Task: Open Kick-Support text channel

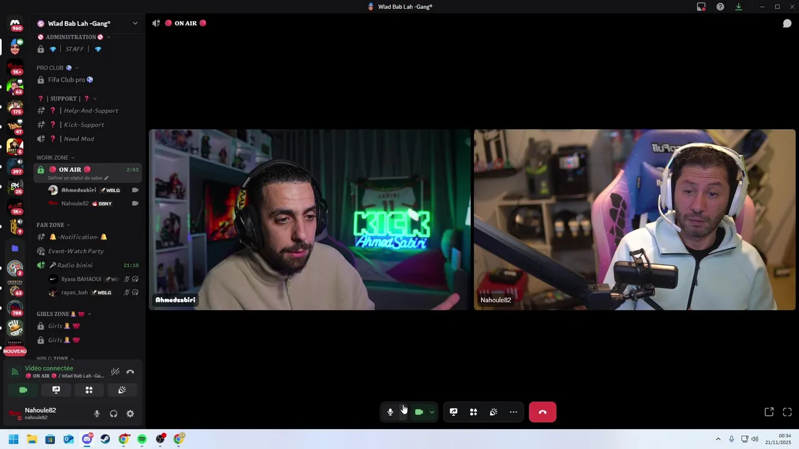Action: coord(87,125)
